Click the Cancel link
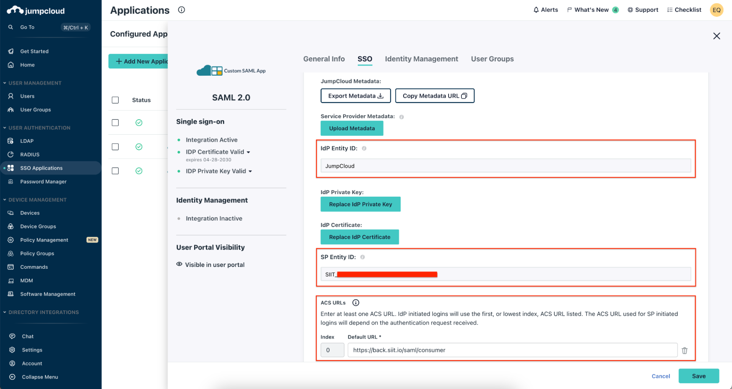The height and width of the screenshot is (389, 732). [x=661, y=376]
